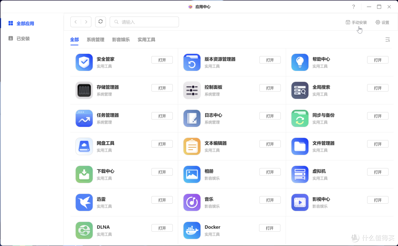This screenshot has width=398, height=246.
Task: Click 打开 for 迅雷
Action: (162, 200)
